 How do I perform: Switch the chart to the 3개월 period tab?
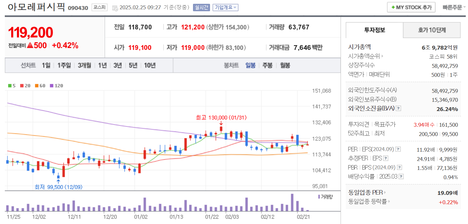click(x=84, y=65)
